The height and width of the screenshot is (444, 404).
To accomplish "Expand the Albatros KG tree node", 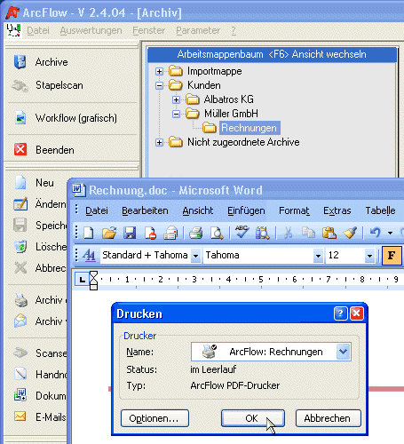I will tap(176, 99).
